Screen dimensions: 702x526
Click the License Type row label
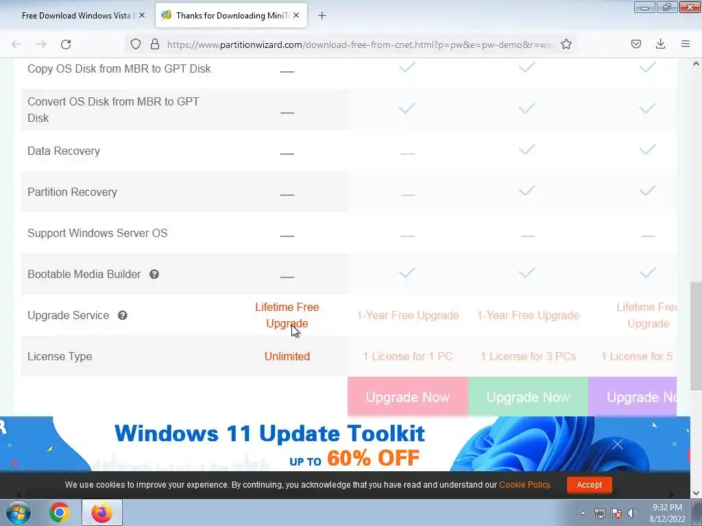pos(60,356)
